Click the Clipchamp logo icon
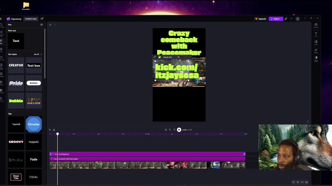Screen dimensions: 332x186 click(x=8, y=19)
